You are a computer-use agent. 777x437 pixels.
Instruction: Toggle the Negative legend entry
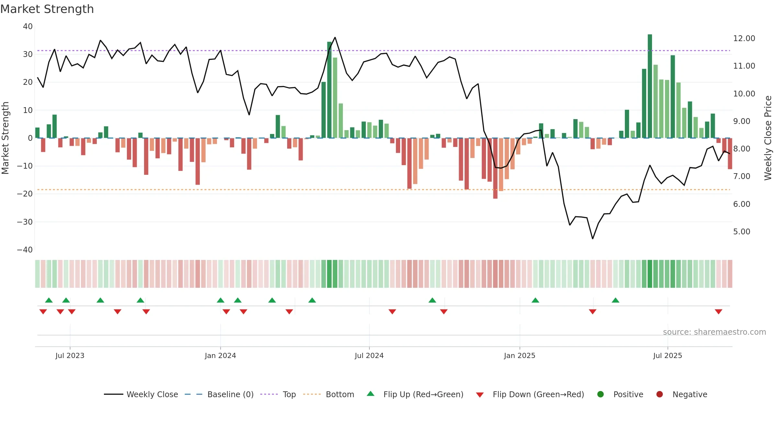click(681, 394)
